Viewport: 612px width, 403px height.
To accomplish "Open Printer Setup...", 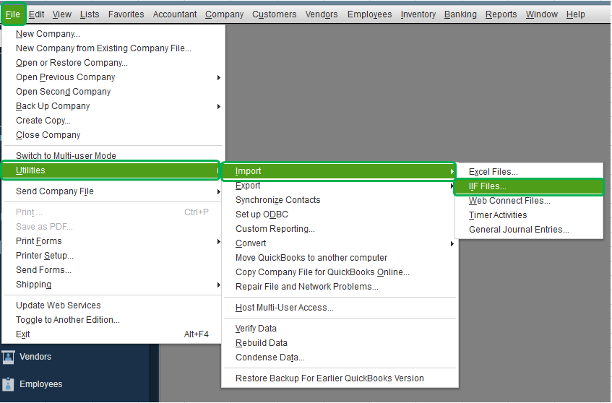I will tap(113, 256).
